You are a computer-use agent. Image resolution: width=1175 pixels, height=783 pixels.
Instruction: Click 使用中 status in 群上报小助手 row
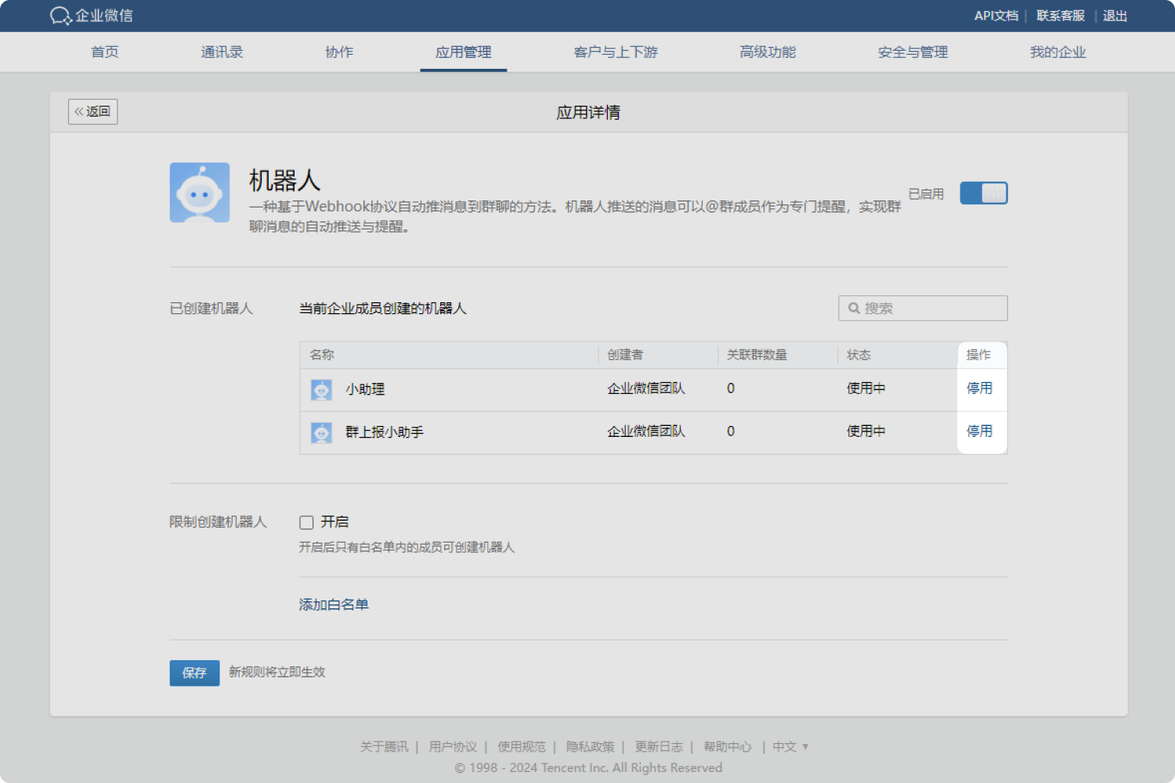(866, 431)
